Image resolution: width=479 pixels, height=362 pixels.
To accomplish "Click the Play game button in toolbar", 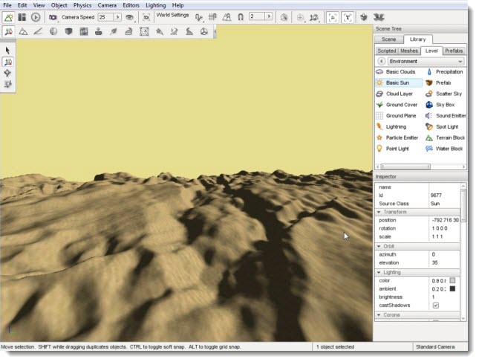I will [x=35, y=16].
